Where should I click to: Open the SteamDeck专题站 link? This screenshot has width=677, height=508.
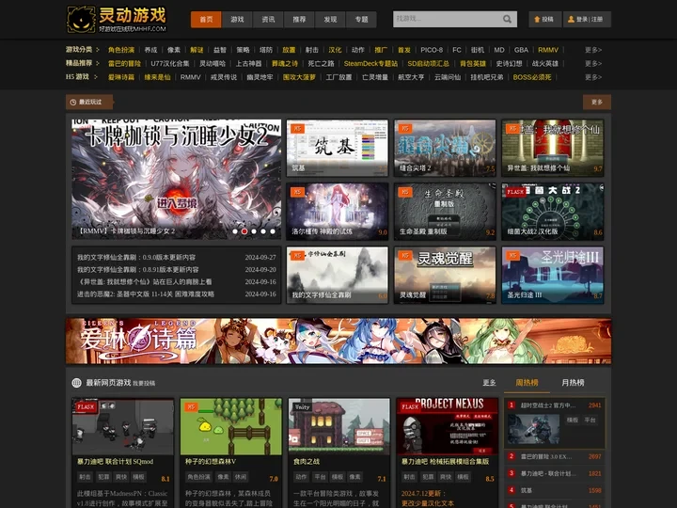click(370, 64)
